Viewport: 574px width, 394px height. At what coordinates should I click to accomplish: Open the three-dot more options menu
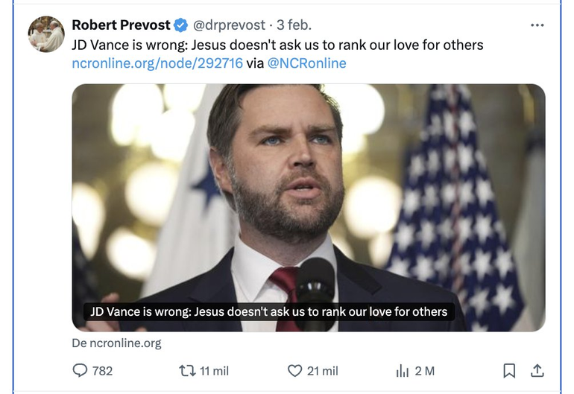[537, 25]
